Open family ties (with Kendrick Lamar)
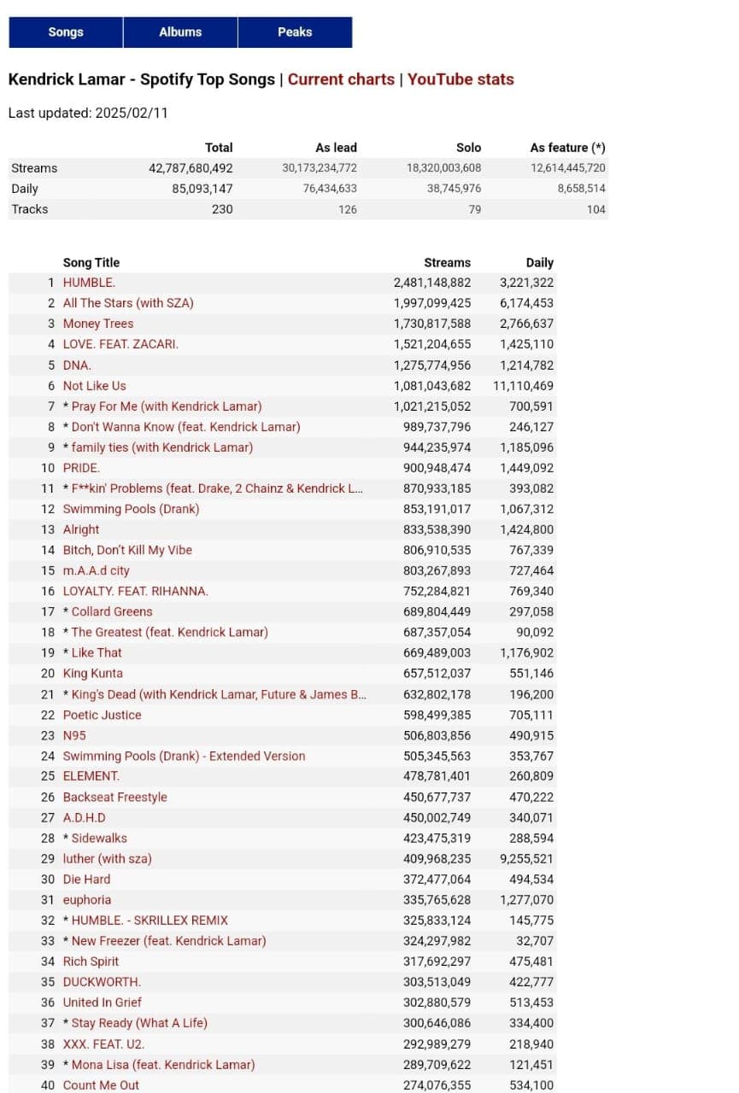This screenshot has width=739, height=1093. 161,447
